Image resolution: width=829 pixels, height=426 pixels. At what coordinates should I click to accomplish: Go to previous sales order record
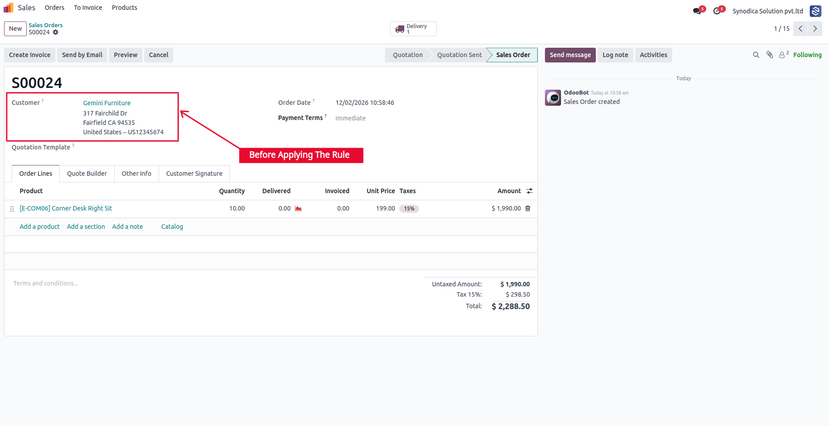(800, 29)
